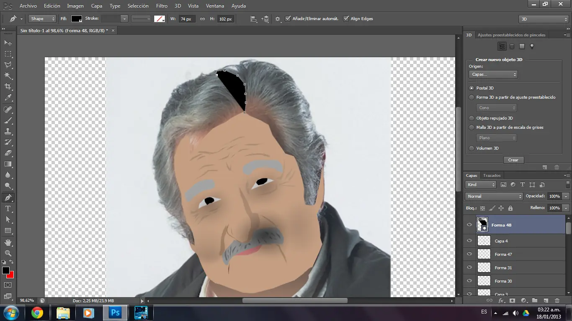
Task: Select the Healing Brush tool
Action: click(8, 110)
